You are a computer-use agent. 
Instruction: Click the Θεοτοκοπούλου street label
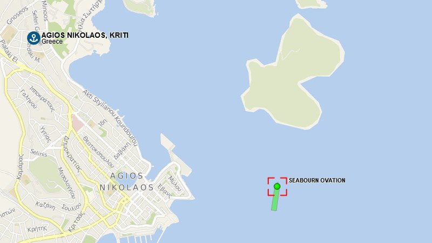(x=99, y=152)
